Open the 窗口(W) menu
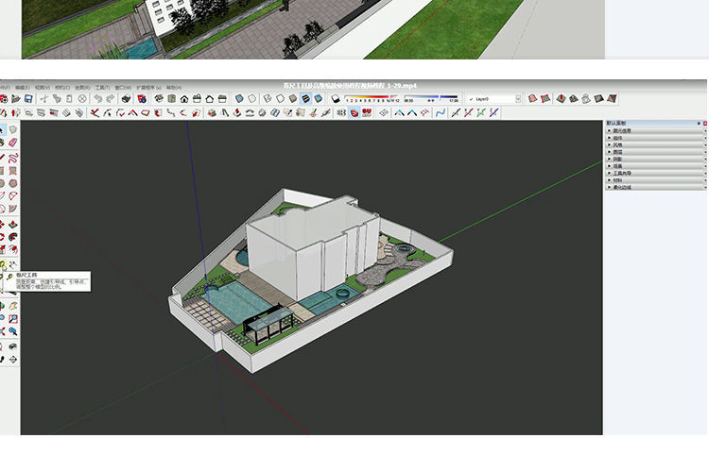Viewport: 709px width, 472px height. [x=123, y=87]
